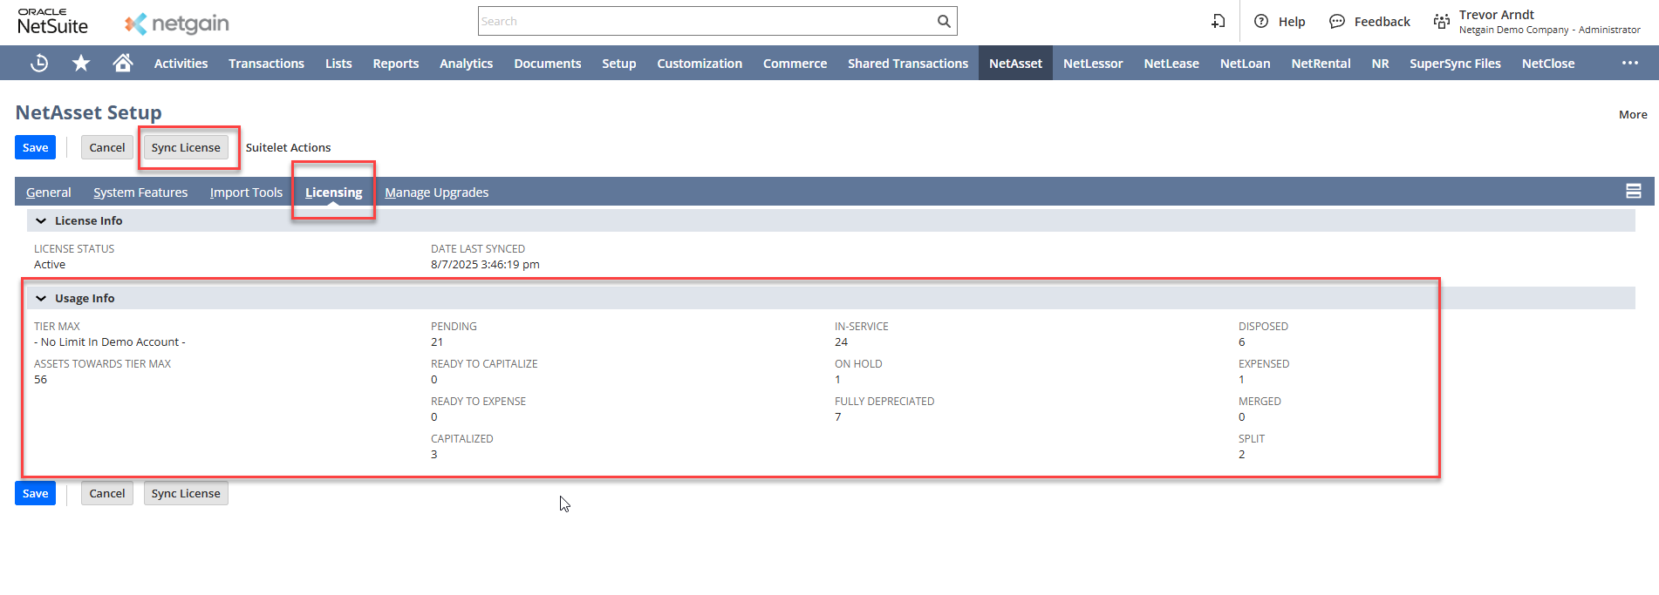Viewport: 1659px width, 595px height.
Task: Open the Reports menu
Action: [x=395, y=63]
